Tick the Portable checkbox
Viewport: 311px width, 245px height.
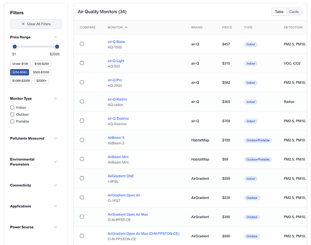pos(12,121)
